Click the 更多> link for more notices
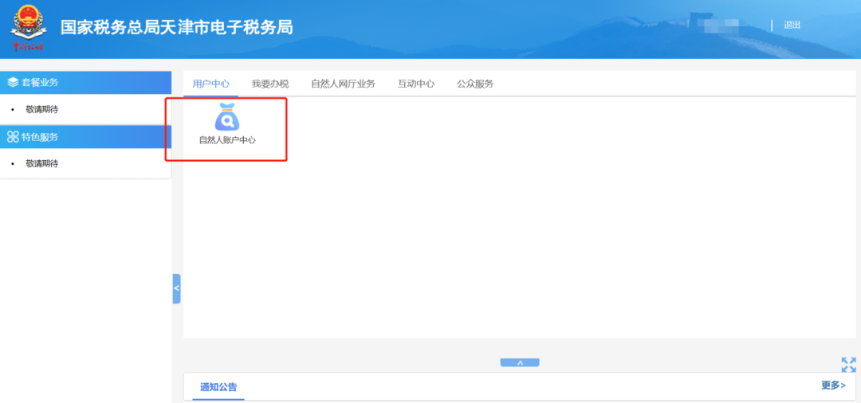Image resolution: width=861 pixels, height=403 pixels. [833, 385]
